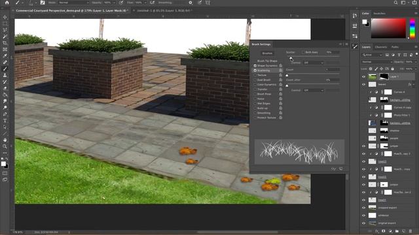Open the painting Mode dropdown in options bar
This screenshot has height=235, width=419.
(73, 3)
